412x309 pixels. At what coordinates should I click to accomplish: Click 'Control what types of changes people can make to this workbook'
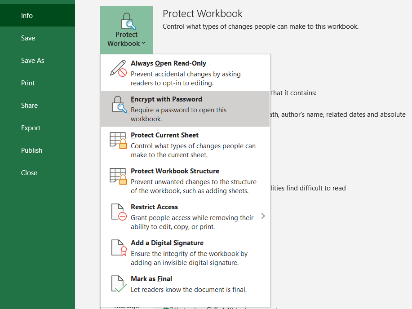coord(261,26)
